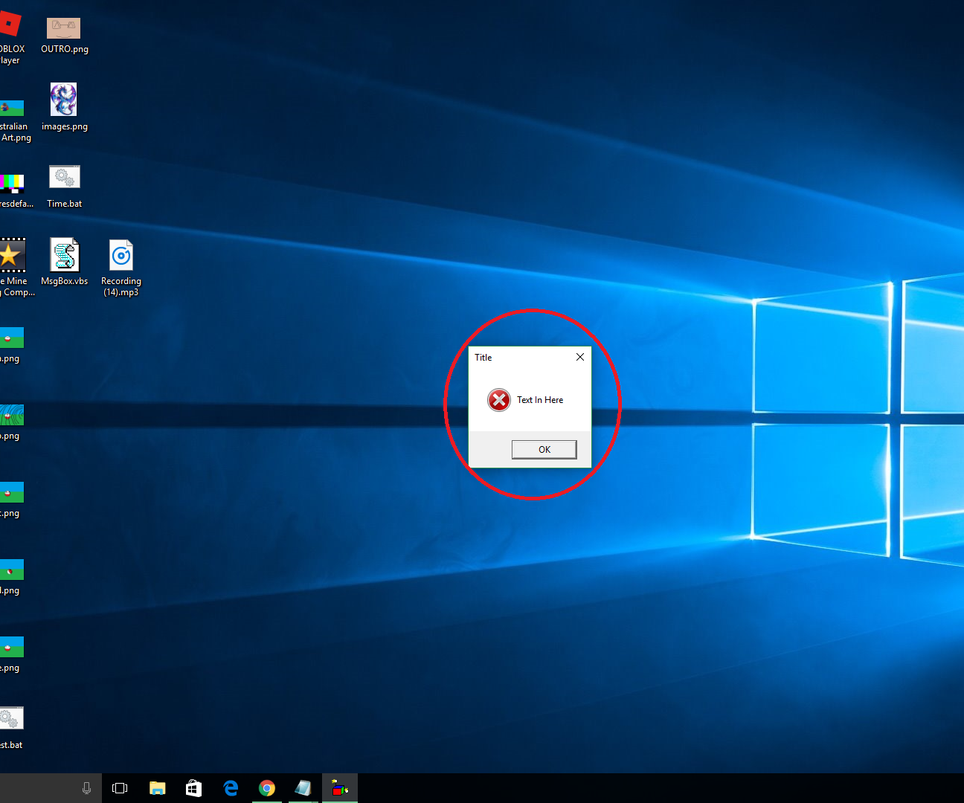Open Task View from the taskbar
Image resolution: width=964 pixels, height=803 pixels.
[x=120, y=788]
